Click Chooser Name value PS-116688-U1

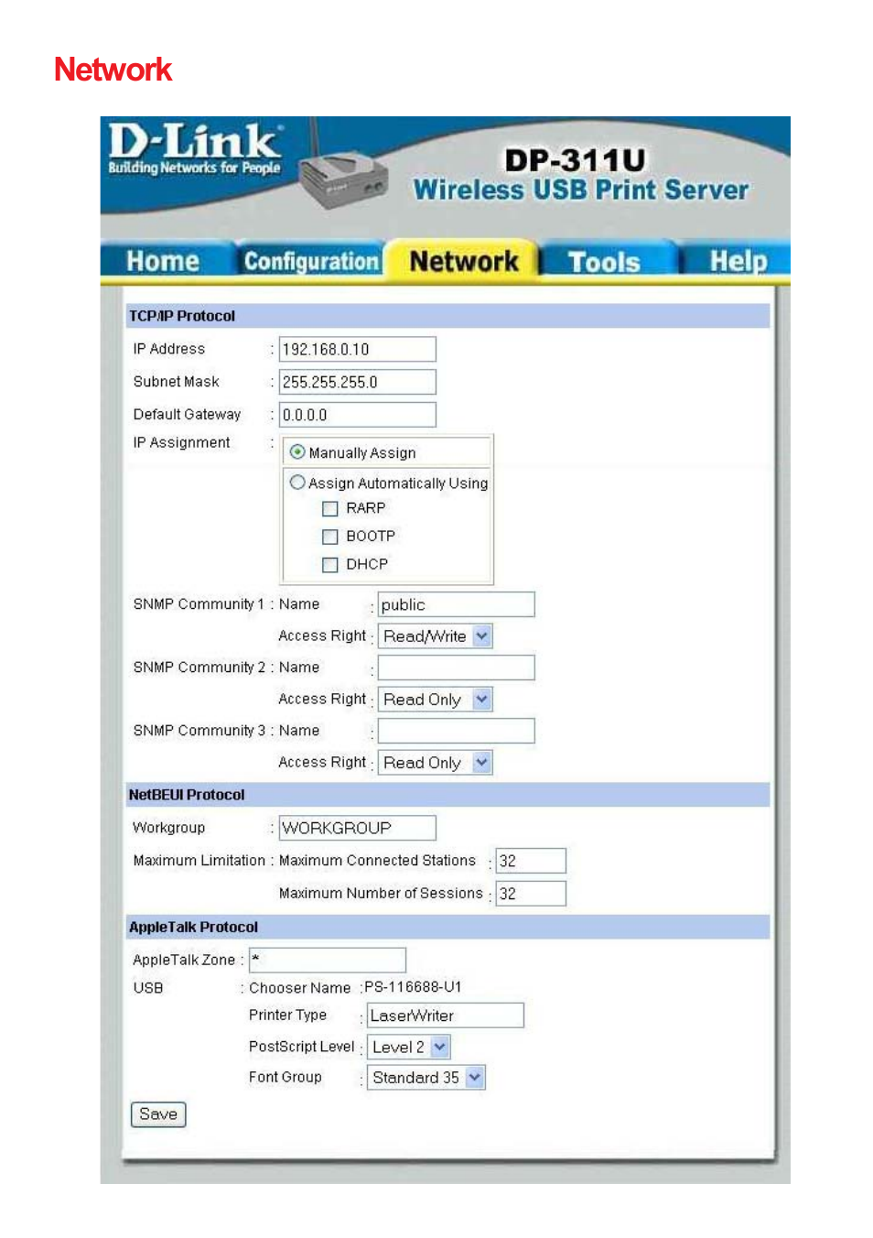click(413, 987)
